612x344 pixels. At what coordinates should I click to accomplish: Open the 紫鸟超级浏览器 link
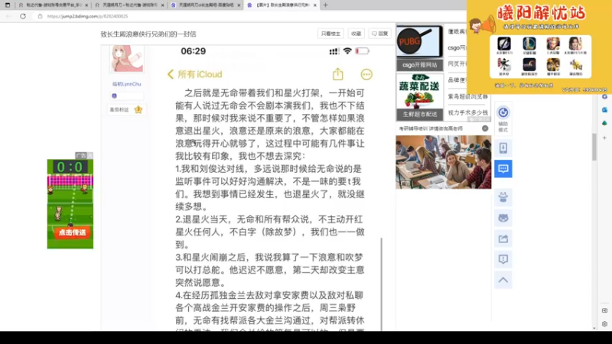tap(467, 96)
